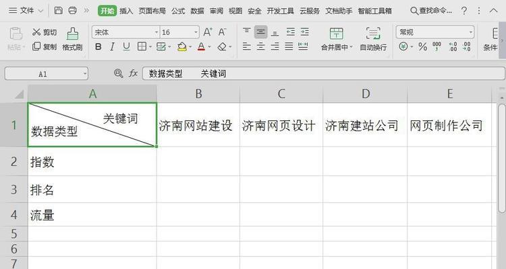Open the number format 常规 dropdown
The width and height of the screenshot is (506, 269).
coord(470,32)
